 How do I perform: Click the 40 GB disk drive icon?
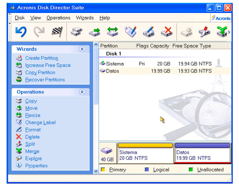pyautogui.click(x=107, y=150)
